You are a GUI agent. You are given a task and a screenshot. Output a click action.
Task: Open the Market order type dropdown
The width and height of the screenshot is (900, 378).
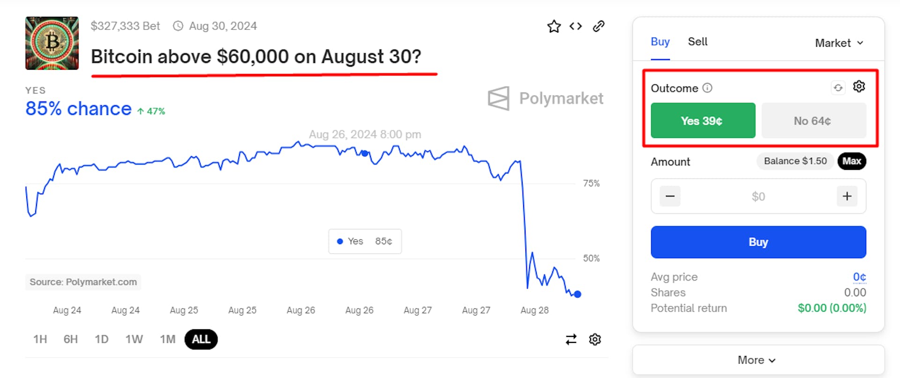(839, 43)
